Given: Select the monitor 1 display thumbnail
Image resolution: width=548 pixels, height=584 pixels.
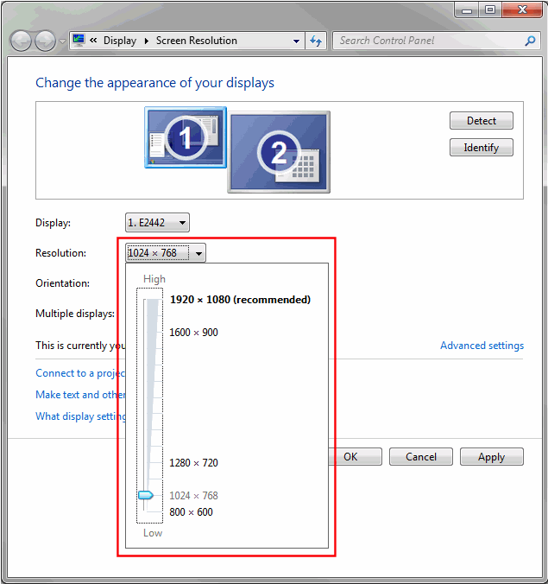Looking at the screenshot, I should coord(184,137).
